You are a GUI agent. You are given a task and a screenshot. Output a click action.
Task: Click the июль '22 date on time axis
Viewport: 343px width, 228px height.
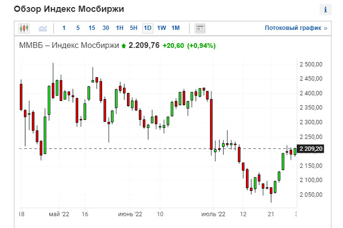[214, 214]
